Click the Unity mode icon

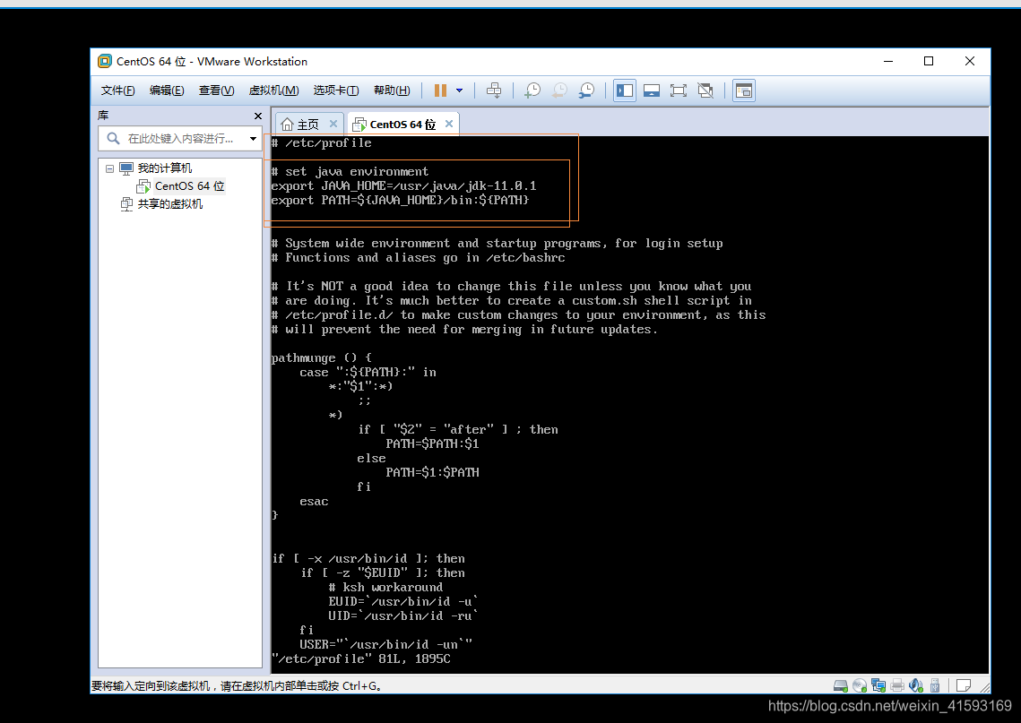[x=705, y=90]
